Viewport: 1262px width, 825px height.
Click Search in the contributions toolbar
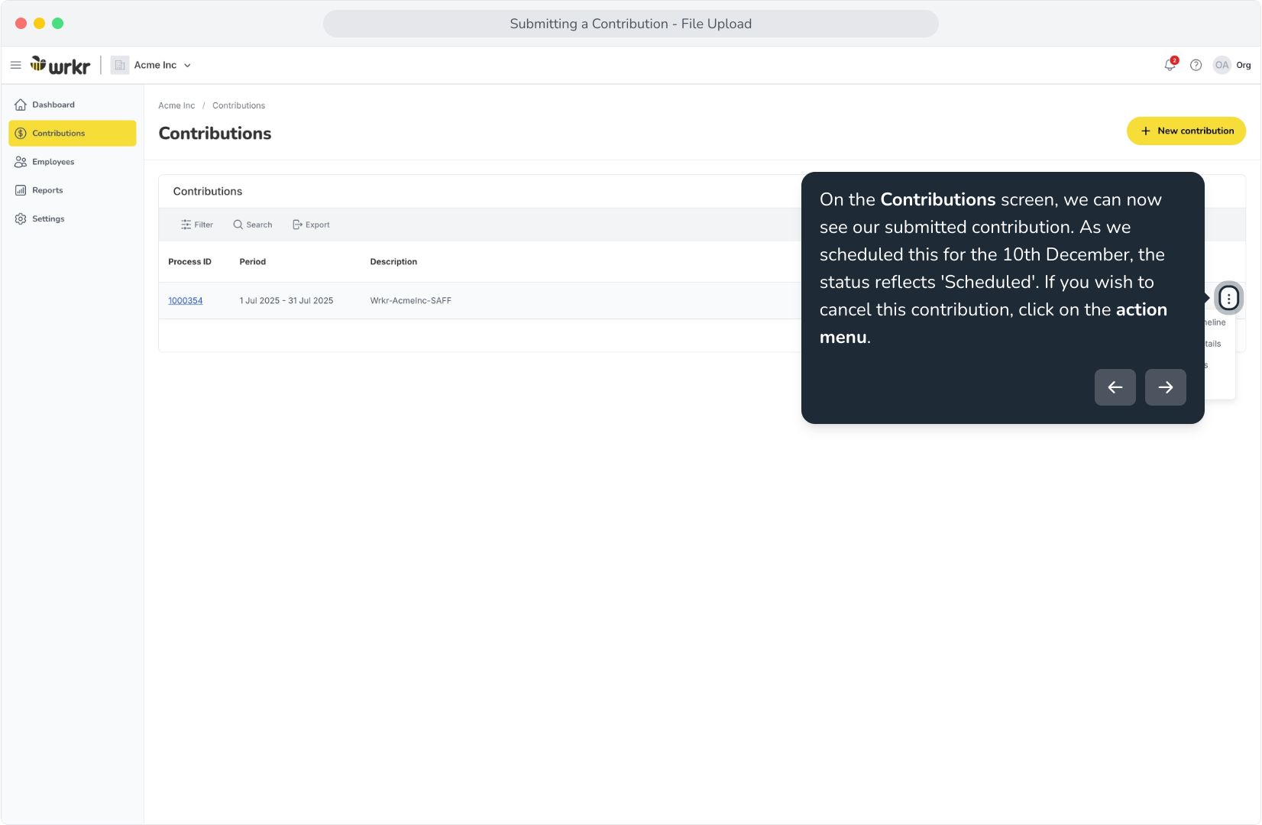click(x=253, y=225)
